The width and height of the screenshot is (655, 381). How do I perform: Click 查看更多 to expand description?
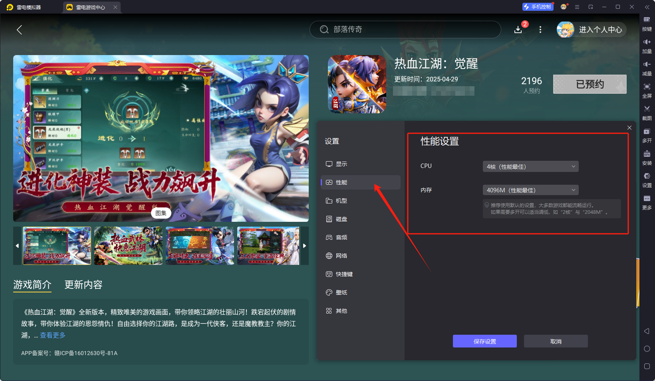[x=53, y=335]
